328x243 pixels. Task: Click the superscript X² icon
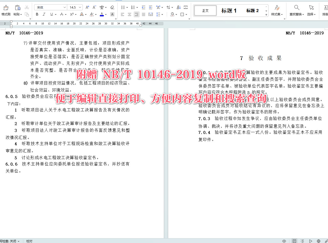[x=71, y=14]
